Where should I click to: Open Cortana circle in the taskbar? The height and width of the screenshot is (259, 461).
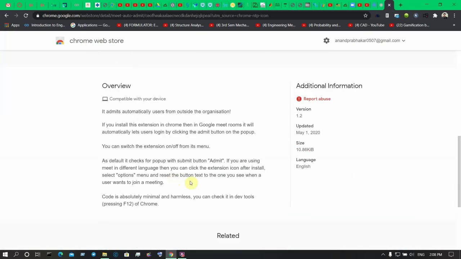(x=27, y=254)
